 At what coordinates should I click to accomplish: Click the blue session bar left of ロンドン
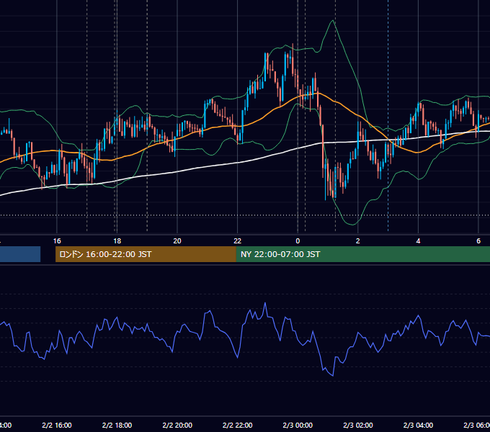[x=20, y=254]
